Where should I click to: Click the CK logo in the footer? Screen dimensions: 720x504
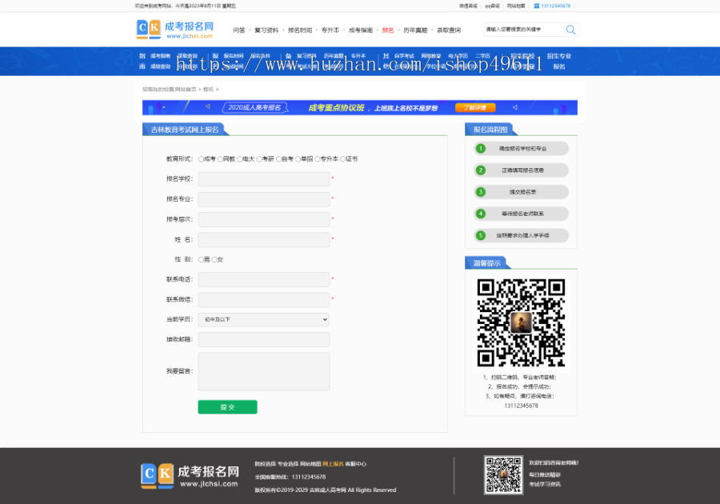click(x=158, y=475)
